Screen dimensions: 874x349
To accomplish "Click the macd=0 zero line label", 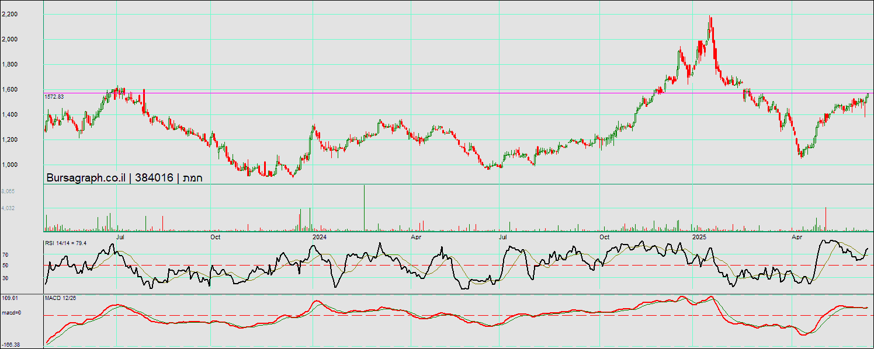I will click(11, 313).
